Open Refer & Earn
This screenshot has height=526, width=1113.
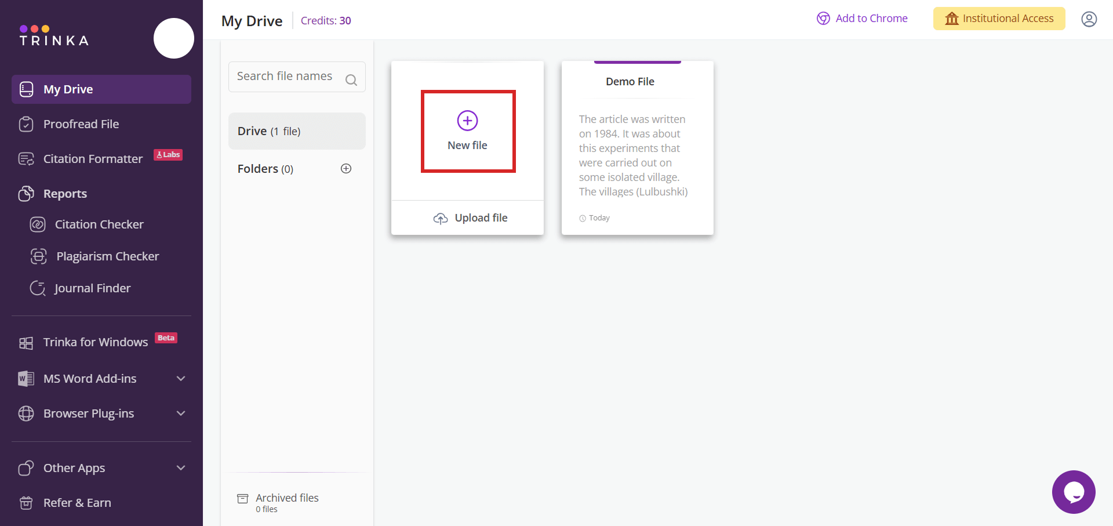[x=77, y=503]
